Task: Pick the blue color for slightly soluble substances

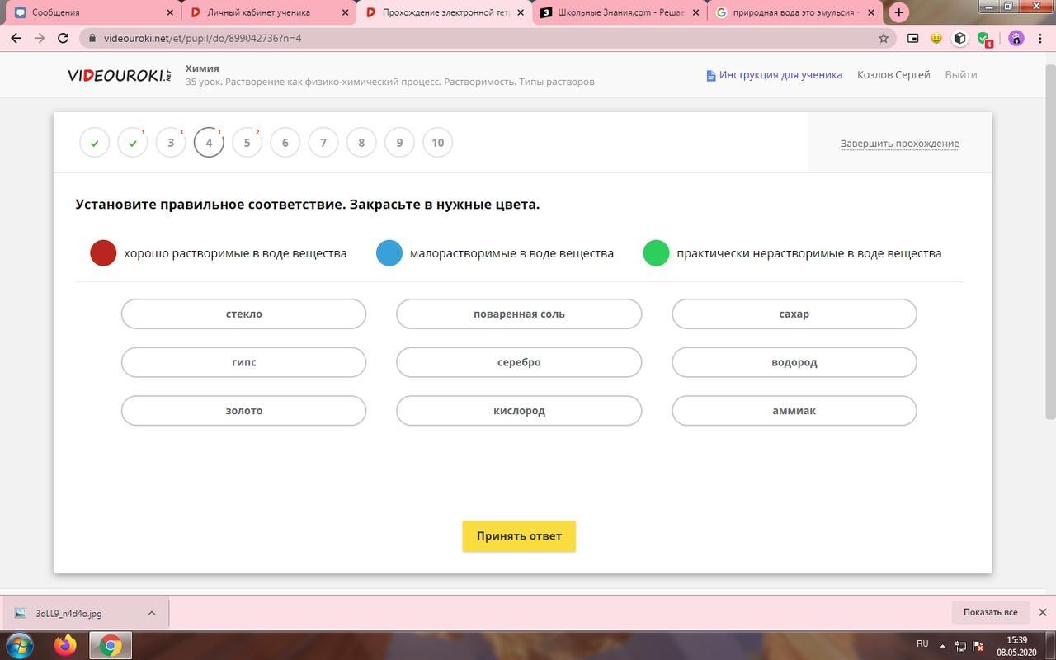Action: (389, 253)
